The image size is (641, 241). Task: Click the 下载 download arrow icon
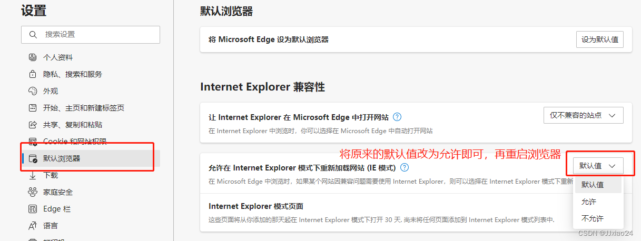[x=33, y=175]
